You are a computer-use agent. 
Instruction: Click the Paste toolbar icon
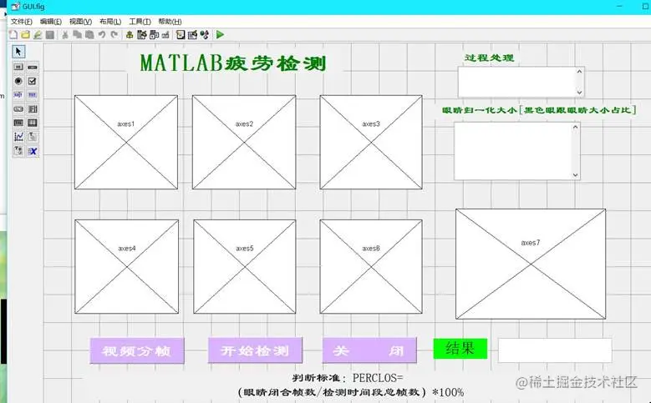(x=89, y=35)
